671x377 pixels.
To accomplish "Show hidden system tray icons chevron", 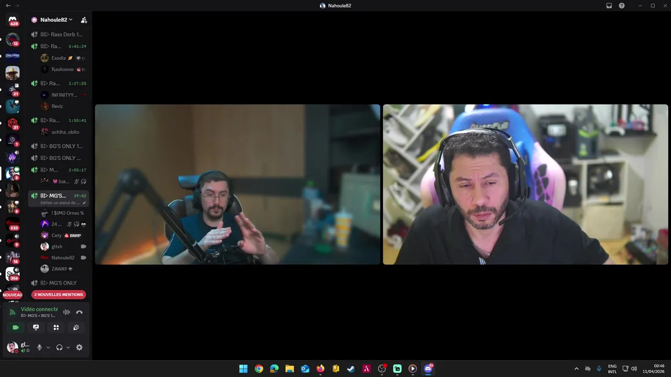I will (577, 369).
